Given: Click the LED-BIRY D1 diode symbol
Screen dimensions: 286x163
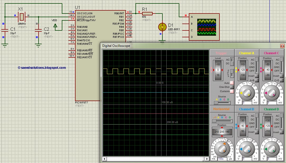Looking at the screenshot, I should pos(162,27).
